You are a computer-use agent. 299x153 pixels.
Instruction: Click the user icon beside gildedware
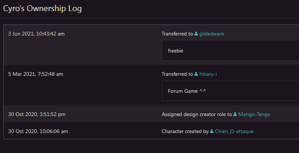click(x=196, y=34)
